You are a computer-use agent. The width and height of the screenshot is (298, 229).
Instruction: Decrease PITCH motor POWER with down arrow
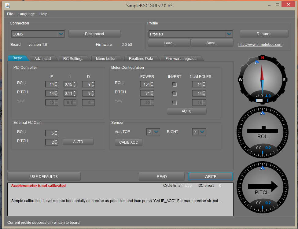point(152,95)
